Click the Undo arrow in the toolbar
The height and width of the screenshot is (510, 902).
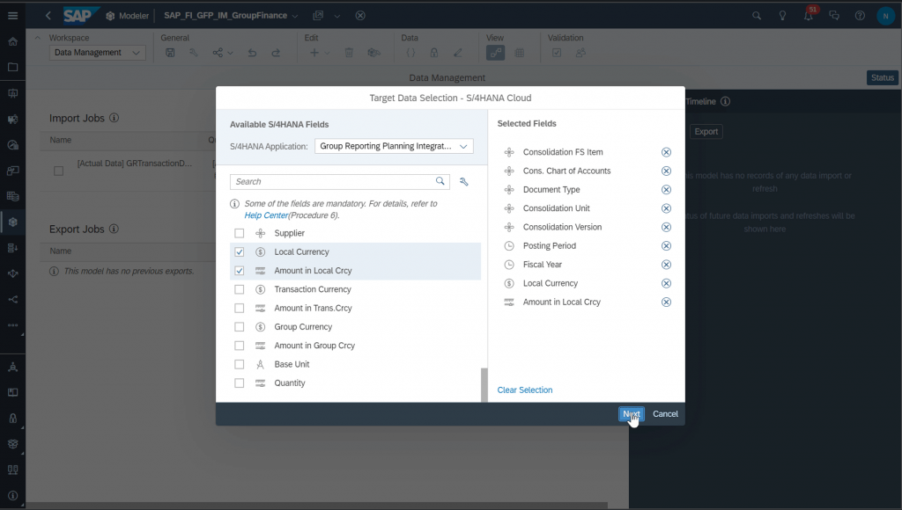click(x=252, y=53)
